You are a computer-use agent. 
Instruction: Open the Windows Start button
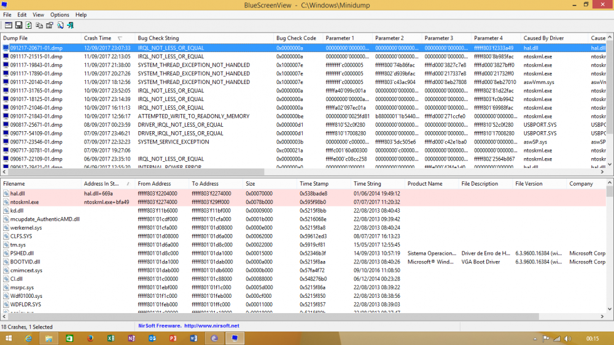tap(9, 338)
